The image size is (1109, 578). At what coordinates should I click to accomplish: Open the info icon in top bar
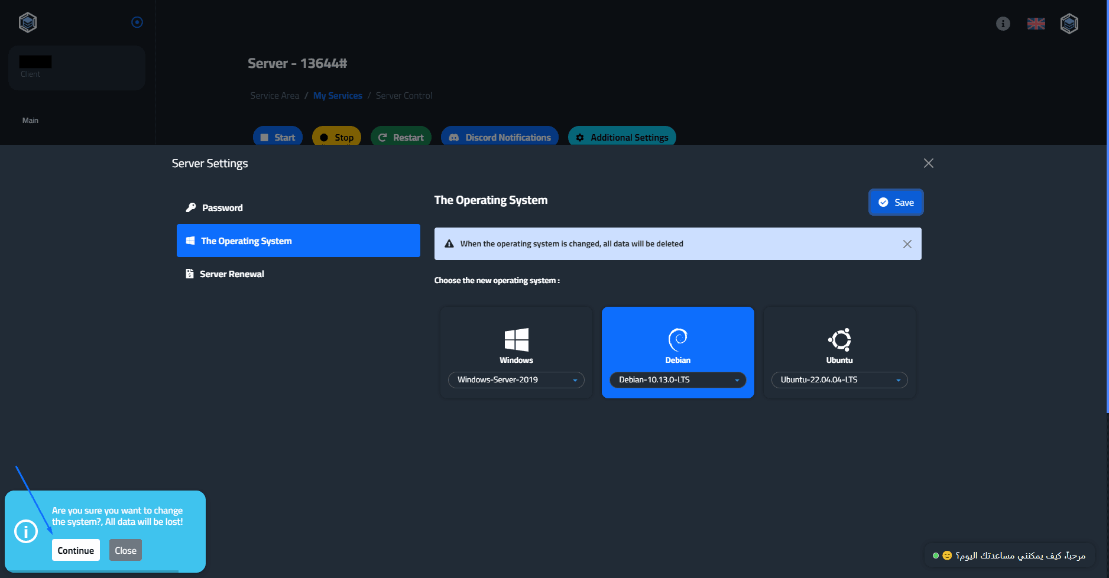tap(1003, 24)
